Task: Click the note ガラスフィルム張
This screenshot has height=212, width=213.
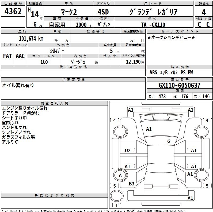Action: pyautogui.click(x=18, y=137)
